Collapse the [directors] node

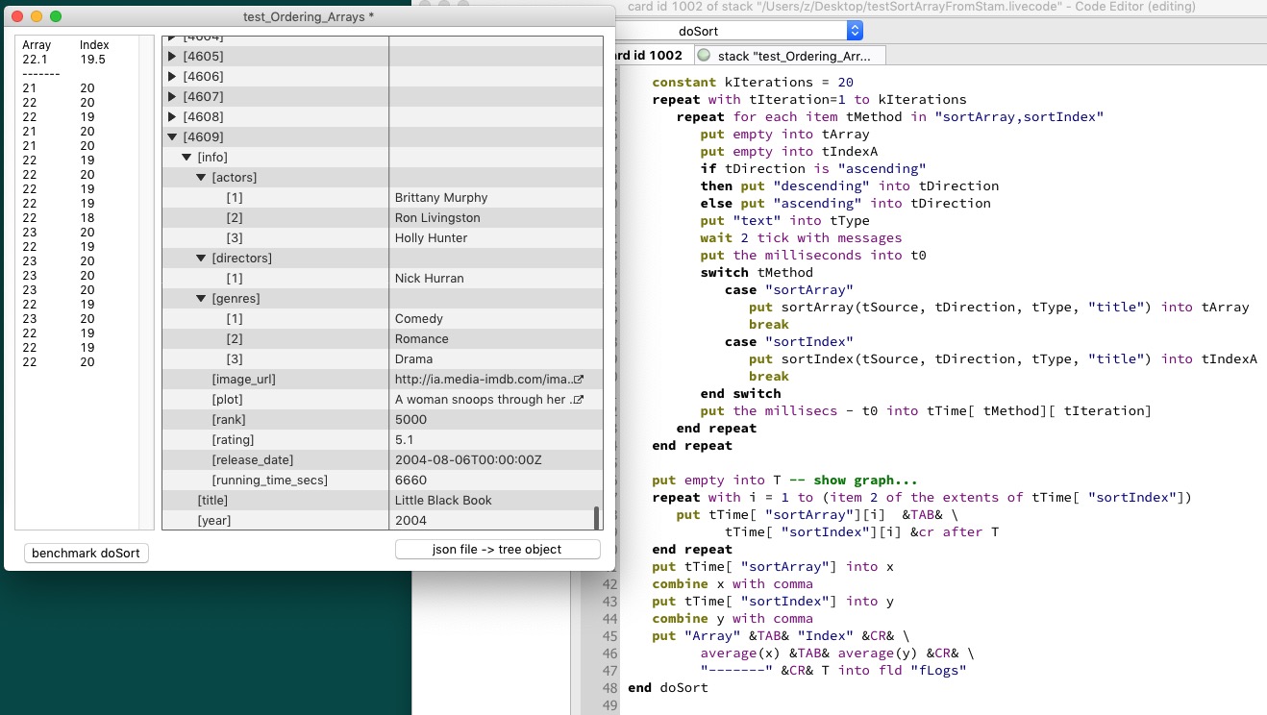pos(202,258)
